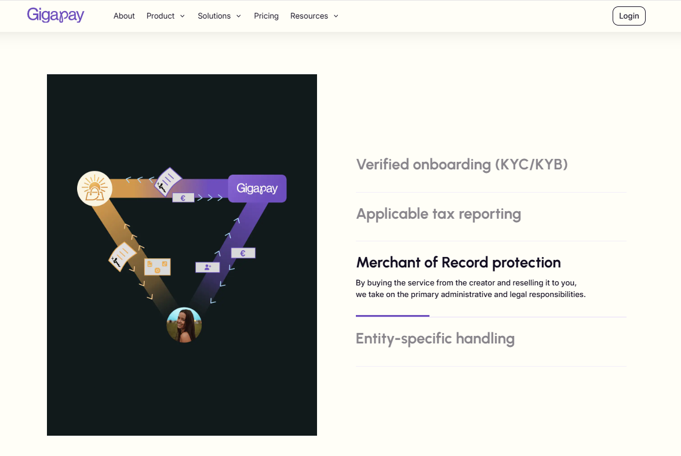Select the Verified onboarding (KYC/KYB) section
Viewport: 681px width, 456px height.
[x=462, y=164]
